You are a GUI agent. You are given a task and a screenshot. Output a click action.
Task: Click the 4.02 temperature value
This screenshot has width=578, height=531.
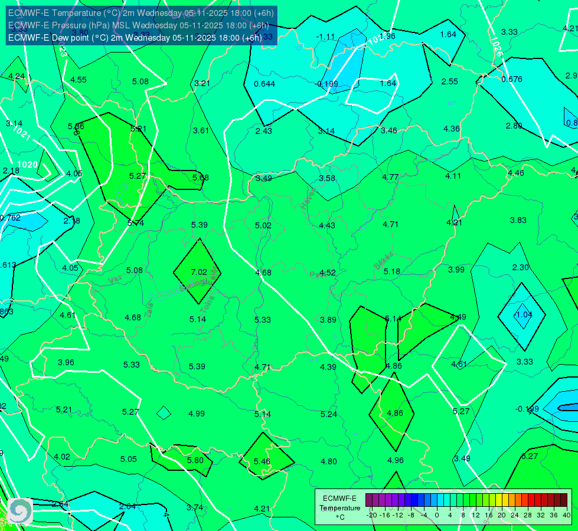[x=62, y=457]
